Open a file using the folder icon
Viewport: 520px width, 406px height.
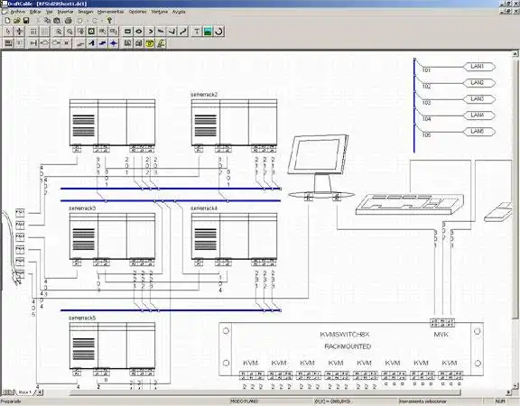(16, 21)
